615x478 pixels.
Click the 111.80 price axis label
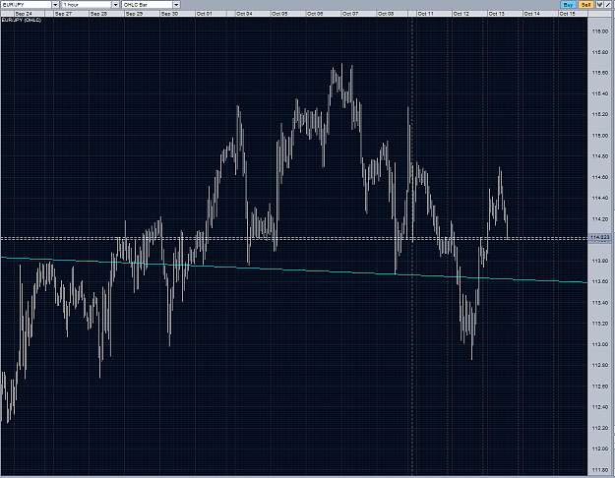click(x=599, y=470)
